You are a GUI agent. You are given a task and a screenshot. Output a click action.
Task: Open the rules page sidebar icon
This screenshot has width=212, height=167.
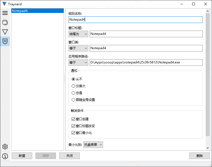tap(5, 41)
